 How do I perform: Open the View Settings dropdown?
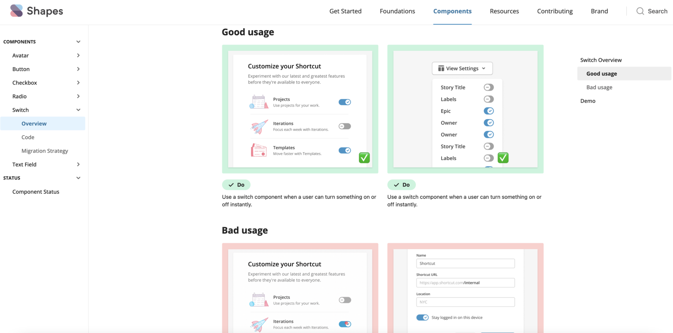462,68
